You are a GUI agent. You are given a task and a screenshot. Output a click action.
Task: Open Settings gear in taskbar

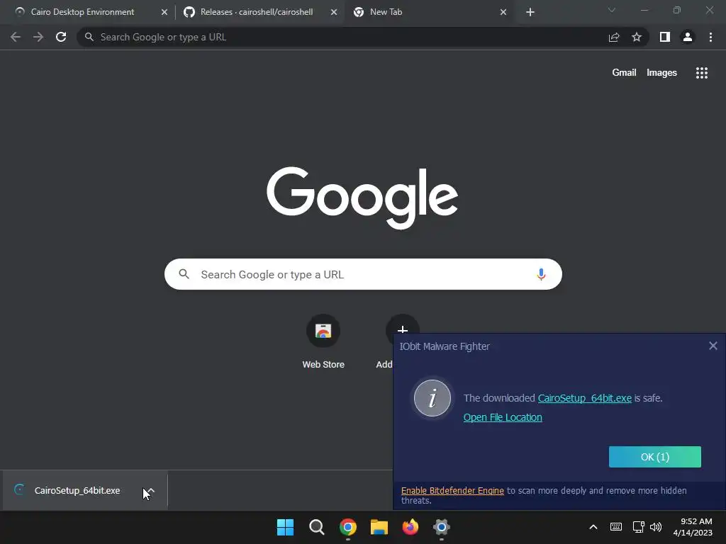pos(442,527)
